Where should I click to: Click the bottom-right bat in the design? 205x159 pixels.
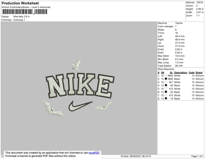[x=104, y=106]
